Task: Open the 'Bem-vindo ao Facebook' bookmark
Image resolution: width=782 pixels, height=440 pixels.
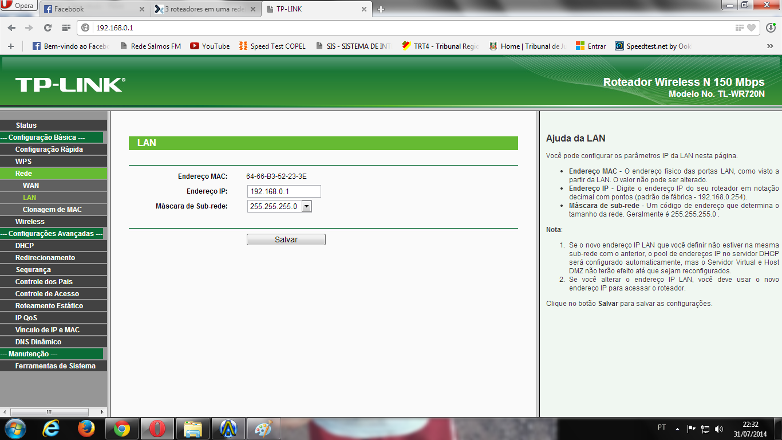Action: (x=71, y=46)
